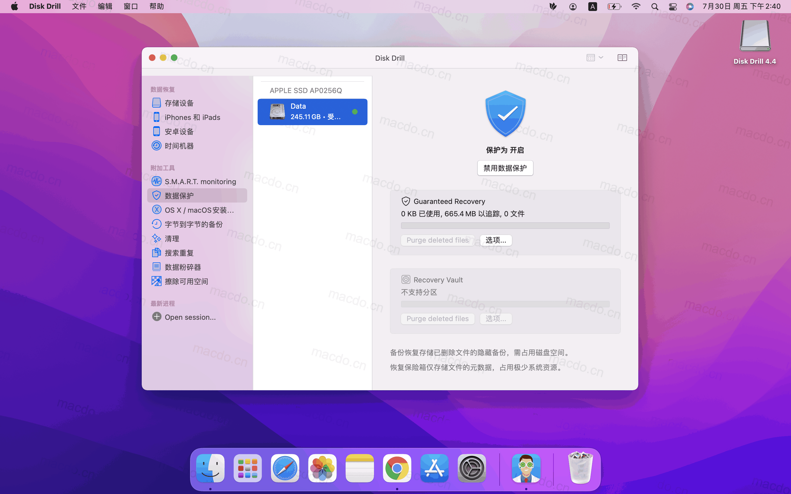Open 选项... for Recovery Vault
The height and width of the screenshot is (494, 791).
(495, 319)
